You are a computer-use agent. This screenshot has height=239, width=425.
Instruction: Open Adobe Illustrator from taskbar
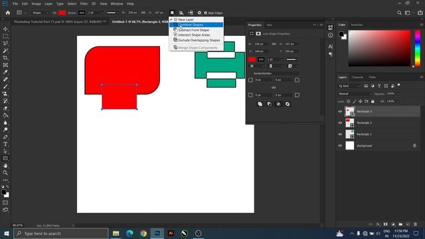pos(171,233)
